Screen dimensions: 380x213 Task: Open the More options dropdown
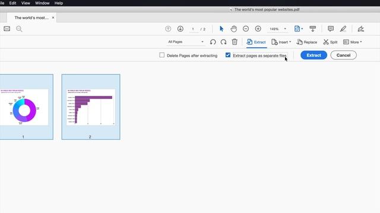coord(352,42)
